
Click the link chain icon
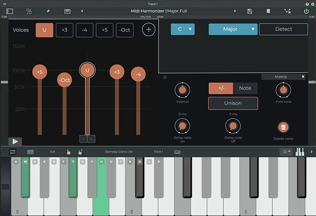[48, 11]
